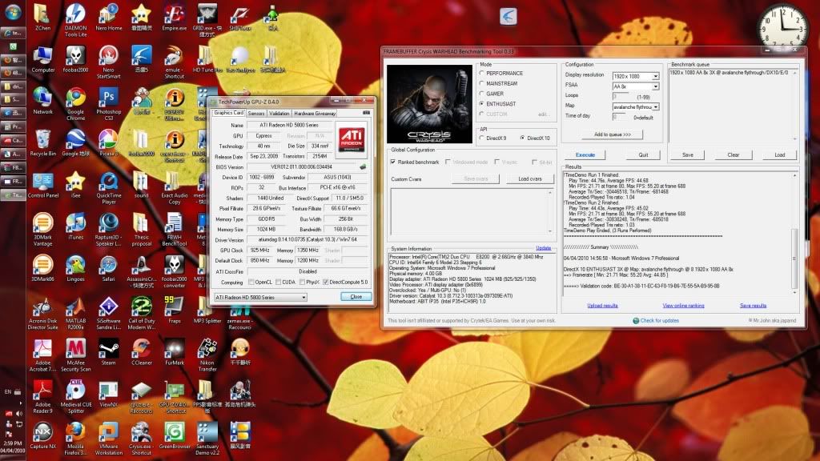Choose the DirectX 9 API option

pyautogui.click(x=482, y=138)
